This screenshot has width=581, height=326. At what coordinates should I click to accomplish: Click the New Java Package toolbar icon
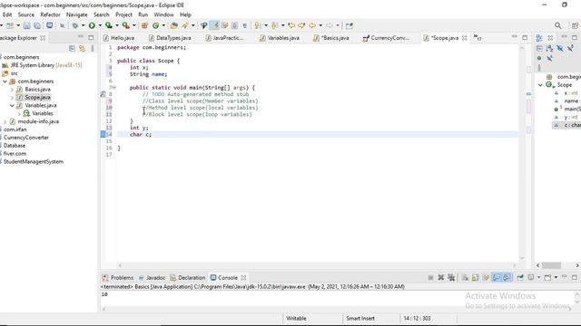tap(144, 25)
